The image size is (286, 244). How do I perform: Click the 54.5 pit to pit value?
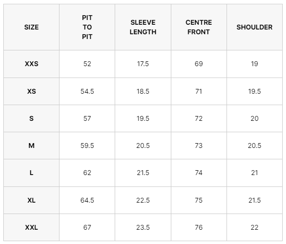click(87, 91)
